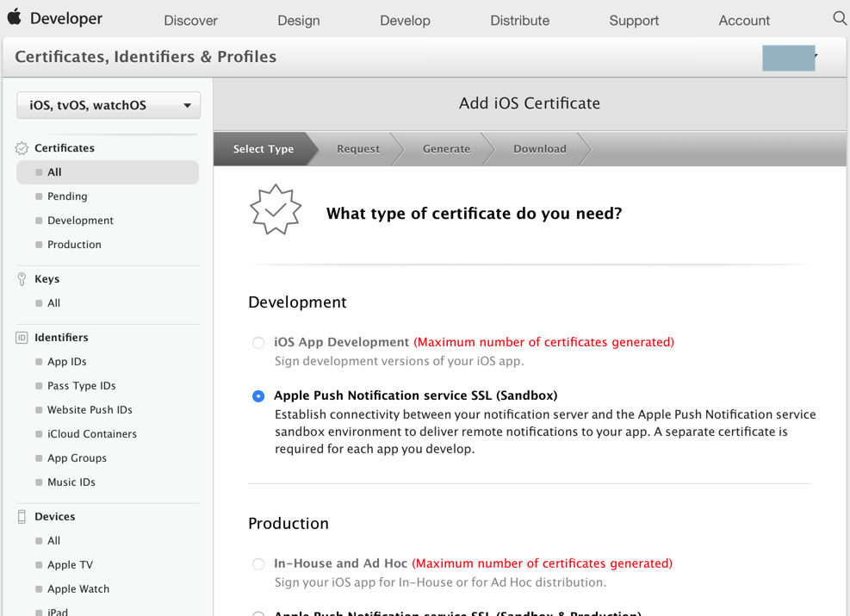Select Apple Push Notification service SSL (Sandbox)
Viewport: 850px width, 616px height.
pyautogui.click(x=258, y=396)
